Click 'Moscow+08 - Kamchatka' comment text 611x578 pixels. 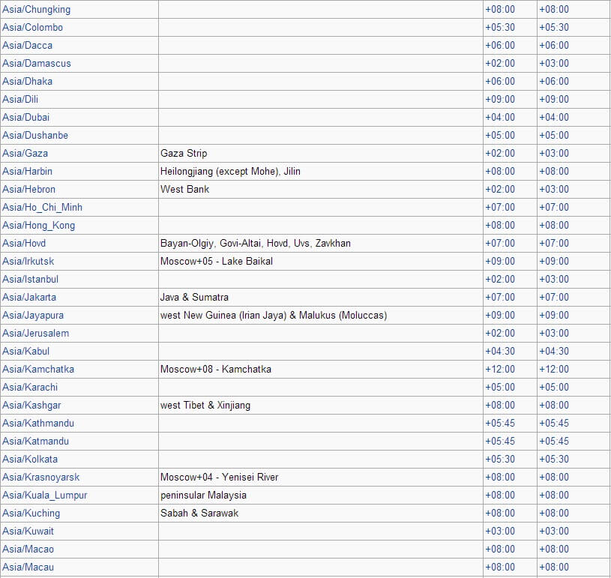pyautogui.click(x=216, y=369)
